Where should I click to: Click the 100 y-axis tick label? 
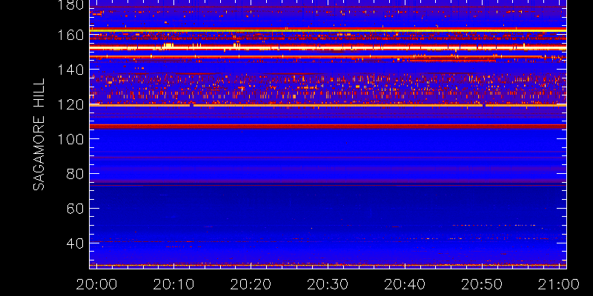69,139
